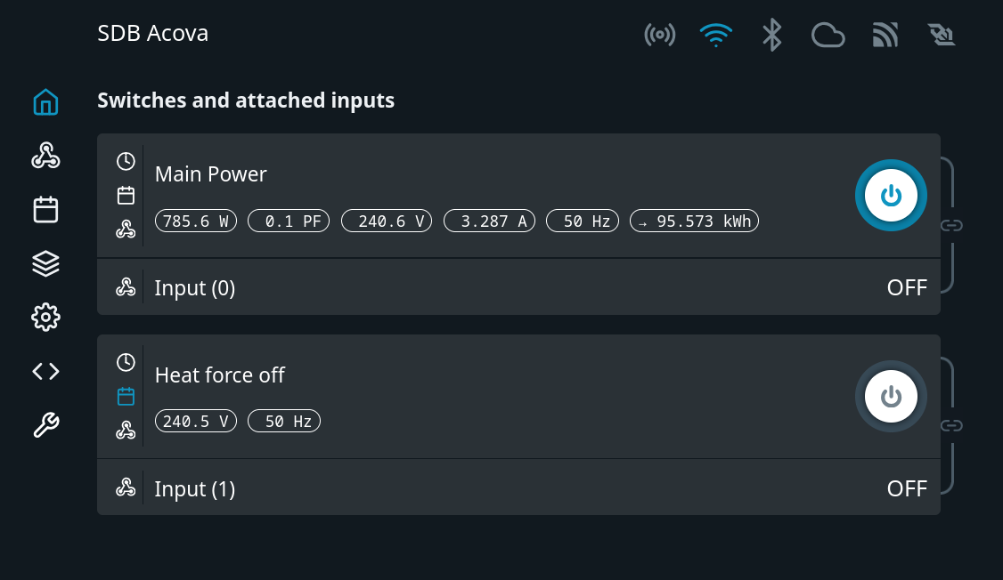Open the settings gear in sidebar

click(45, 317)
